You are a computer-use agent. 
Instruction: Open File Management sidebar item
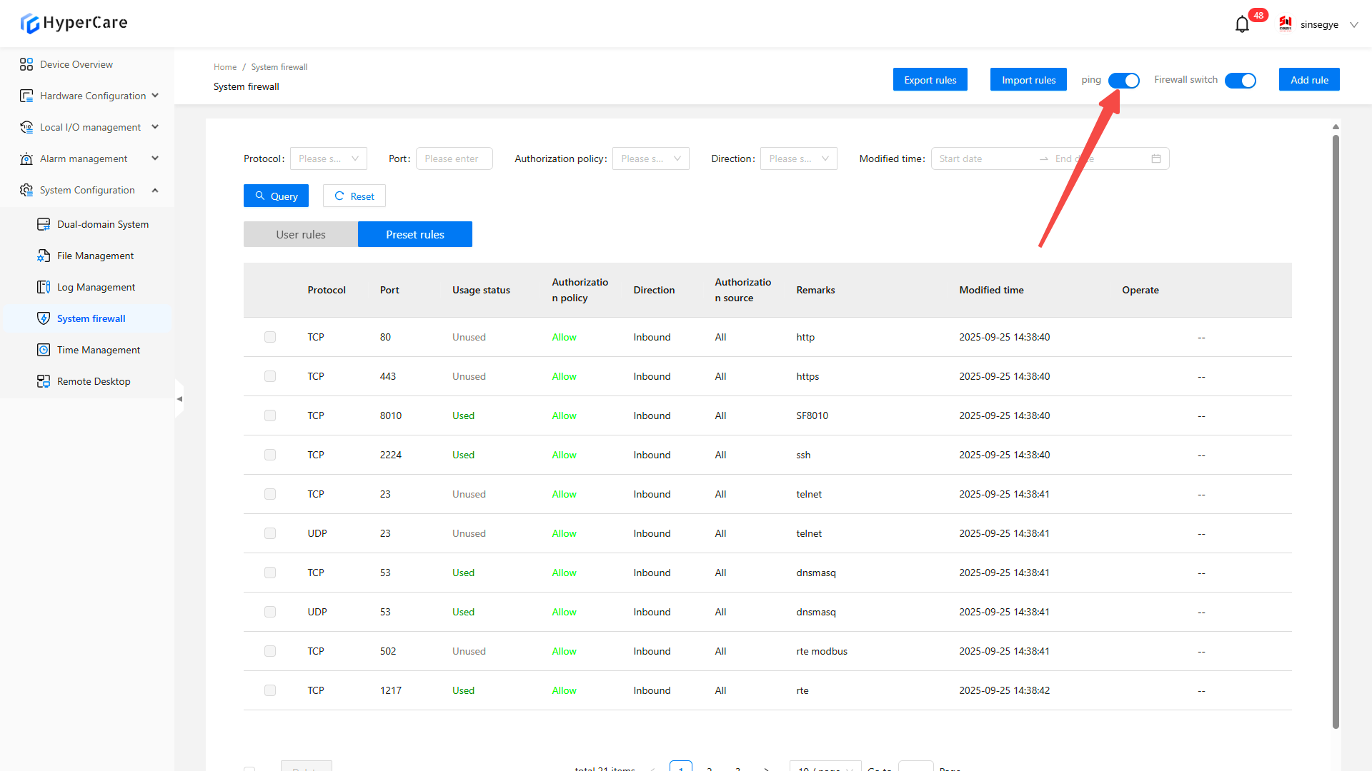[x=95, y=256]
